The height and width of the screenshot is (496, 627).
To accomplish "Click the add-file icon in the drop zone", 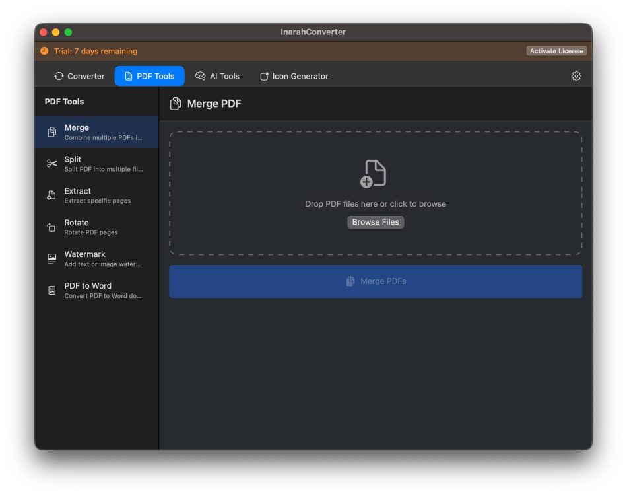I will [374, 174].
